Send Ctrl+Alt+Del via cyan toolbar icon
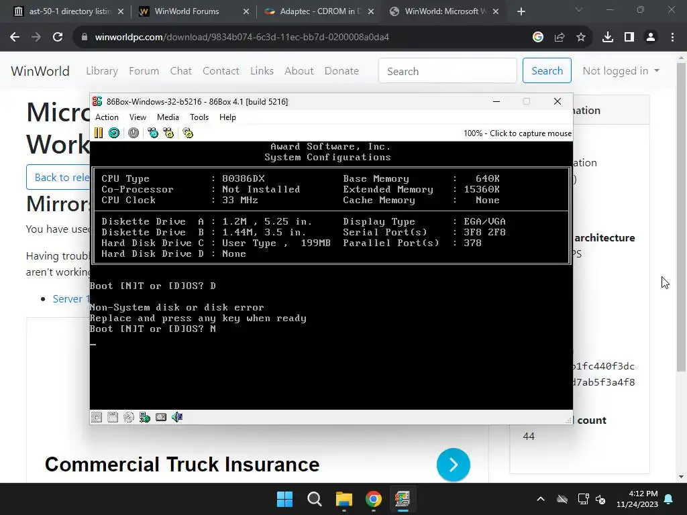Image resolution: width=687 pixels, height=515 pixels. [x=153, y=133]
